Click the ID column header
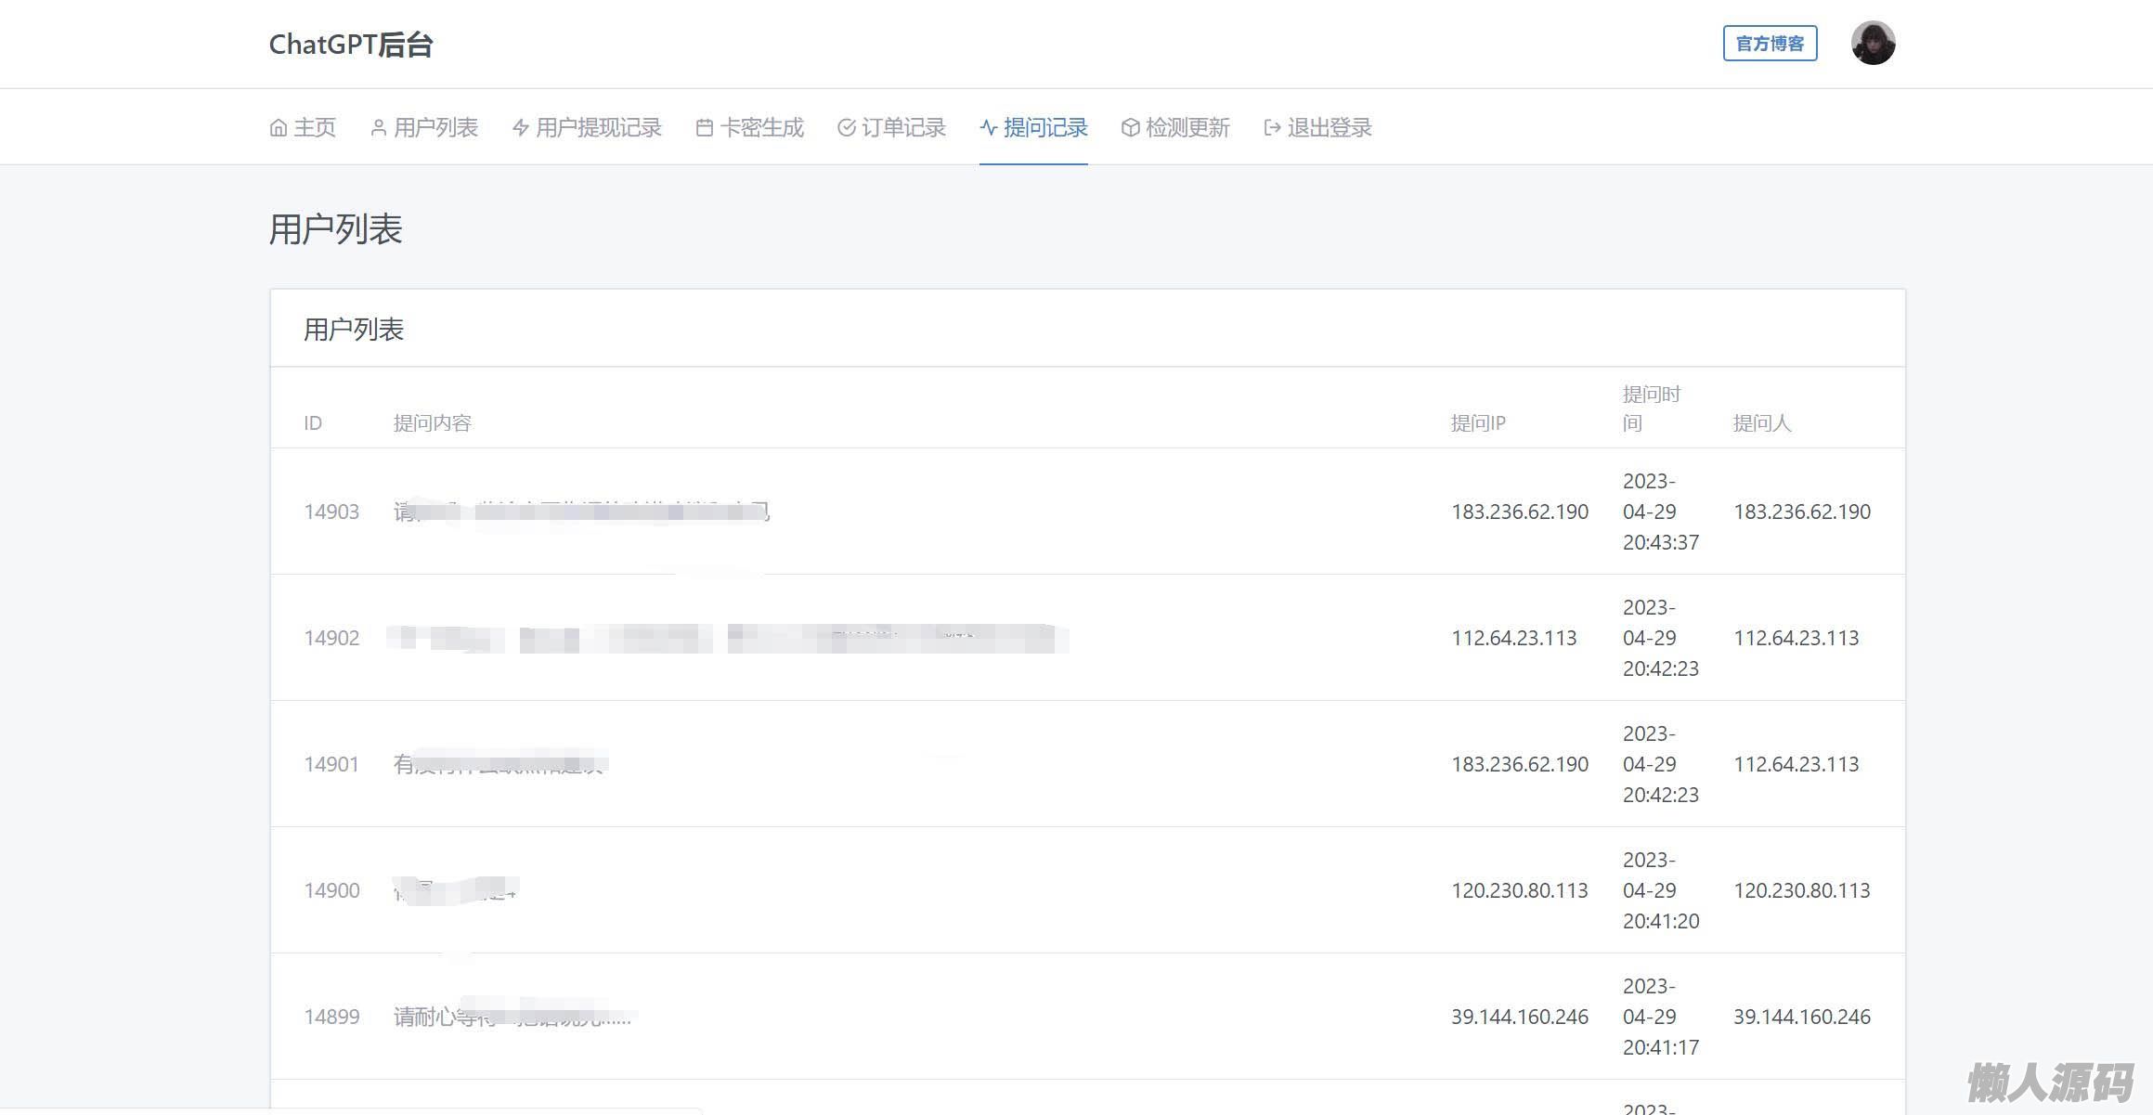Viewport: 2153px width, 1115px height. coord(313,423)
